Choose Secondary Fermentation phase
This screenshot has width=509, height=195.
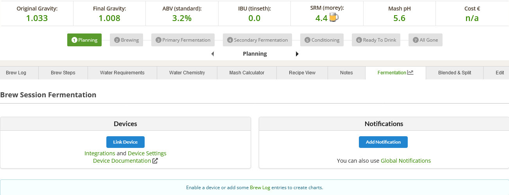click(x=257, y=40)
